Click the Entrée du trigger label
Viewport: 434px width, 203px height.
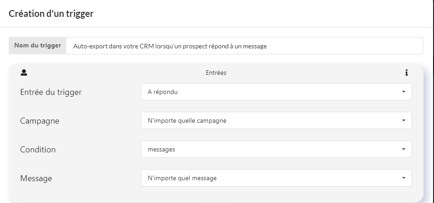pyautogui.click(x=51, y=92)
